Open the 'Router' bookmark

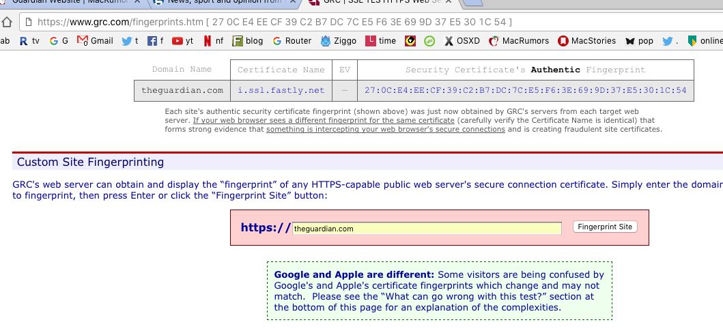point(292,41)
